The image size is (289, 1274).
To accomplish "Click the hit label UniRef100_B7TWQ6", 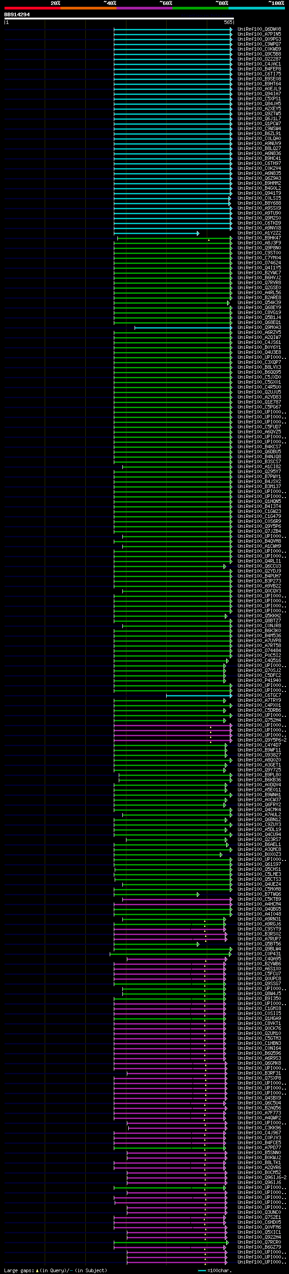I will point(259,895).
